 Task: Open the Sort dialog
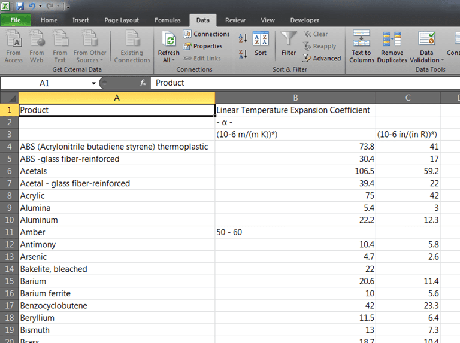point(261,43)
